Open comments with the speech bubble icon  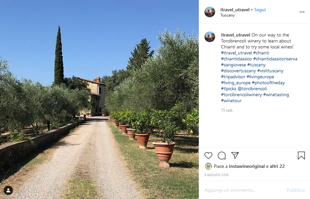[222, 156]
